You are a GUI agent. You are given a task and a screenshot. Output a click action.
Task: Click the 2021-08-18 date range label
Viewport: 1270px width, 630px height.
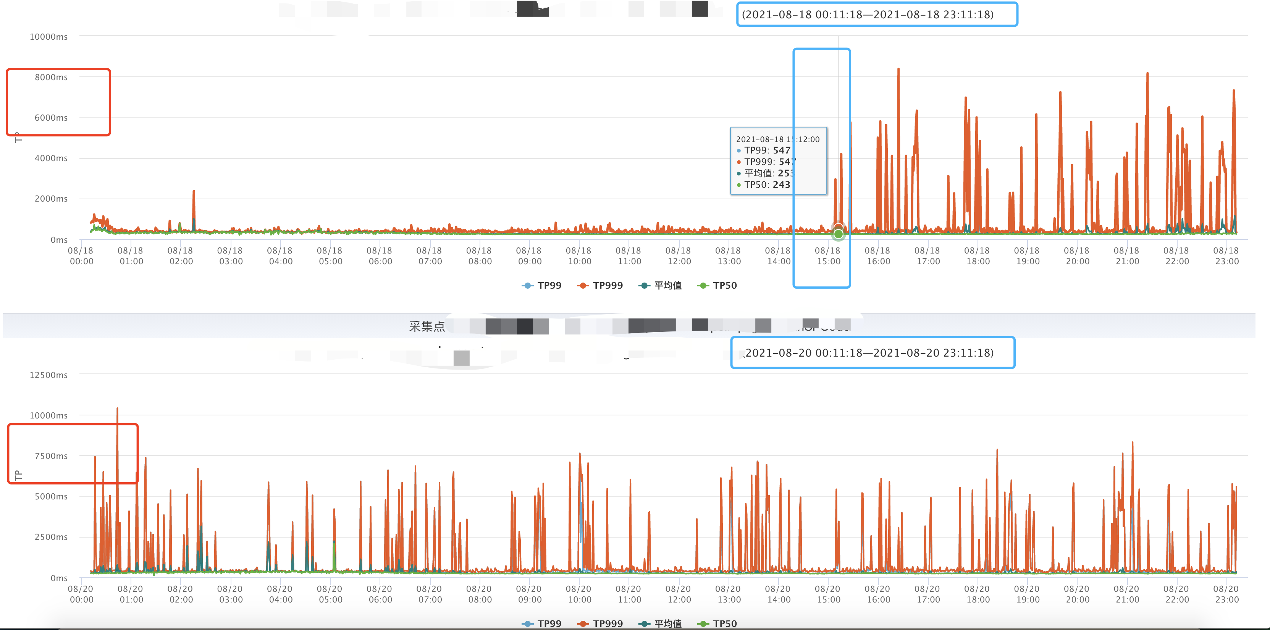(867, 14)
